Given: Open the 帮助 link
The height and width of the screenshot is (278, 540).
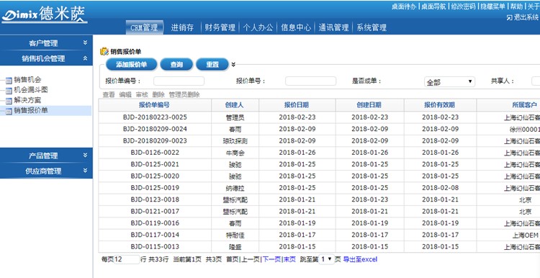Looking at the screenshot, I should pyautogui.click(x=516, y=6).
